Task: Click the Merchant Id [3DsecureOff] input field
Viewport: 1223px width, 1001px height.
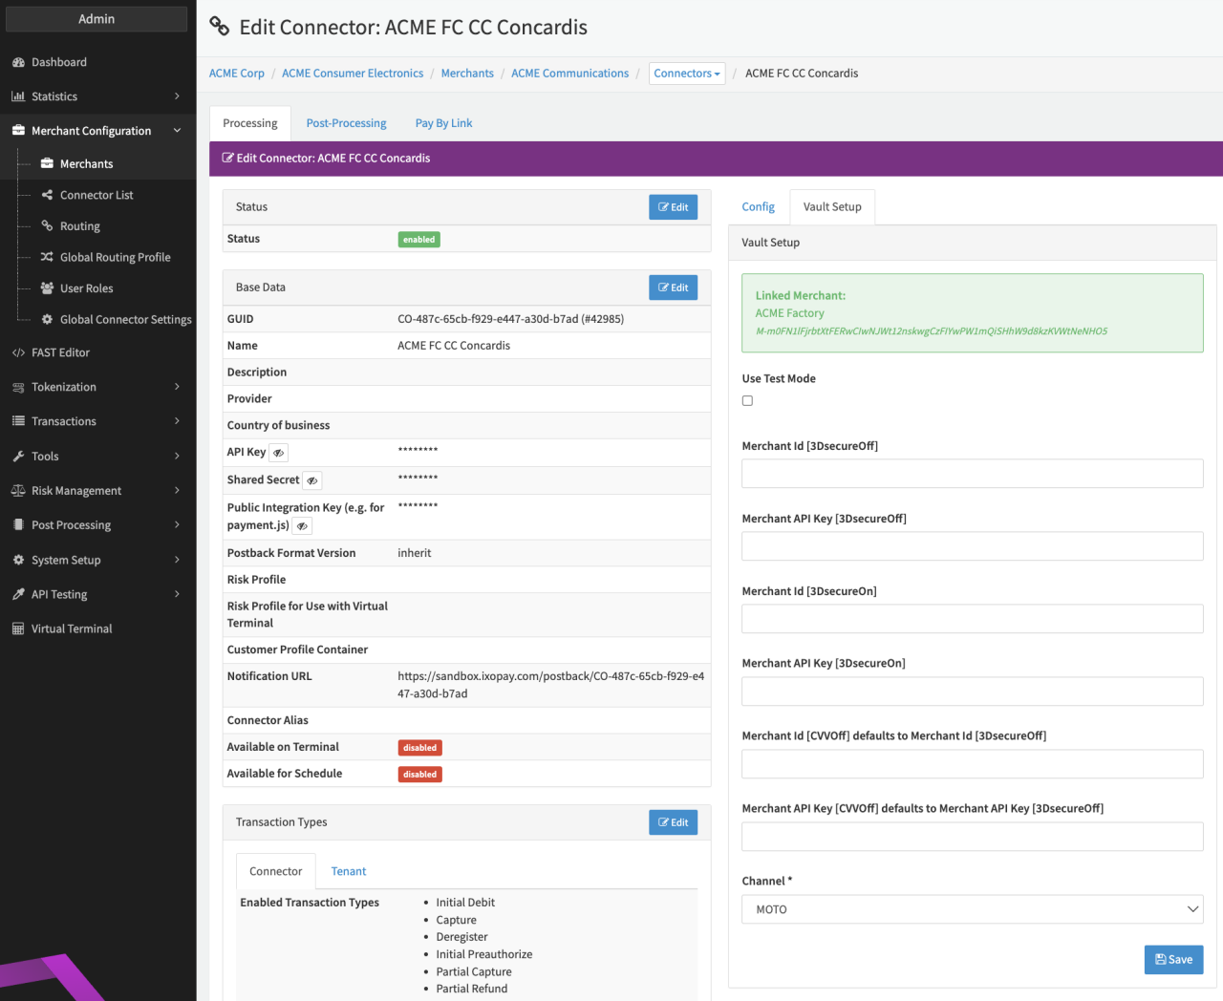Action: [972, 474]
